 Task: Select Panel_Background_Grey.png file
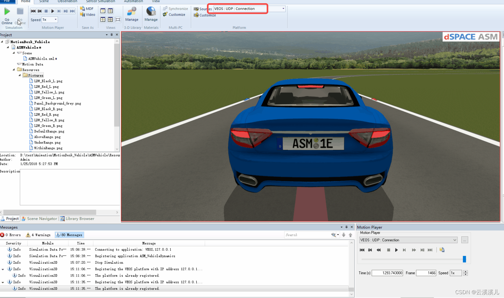click(x=55, y=103)
